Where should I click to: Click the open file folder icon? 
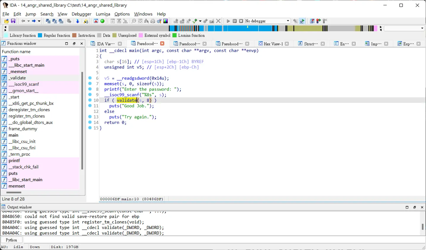7,21
